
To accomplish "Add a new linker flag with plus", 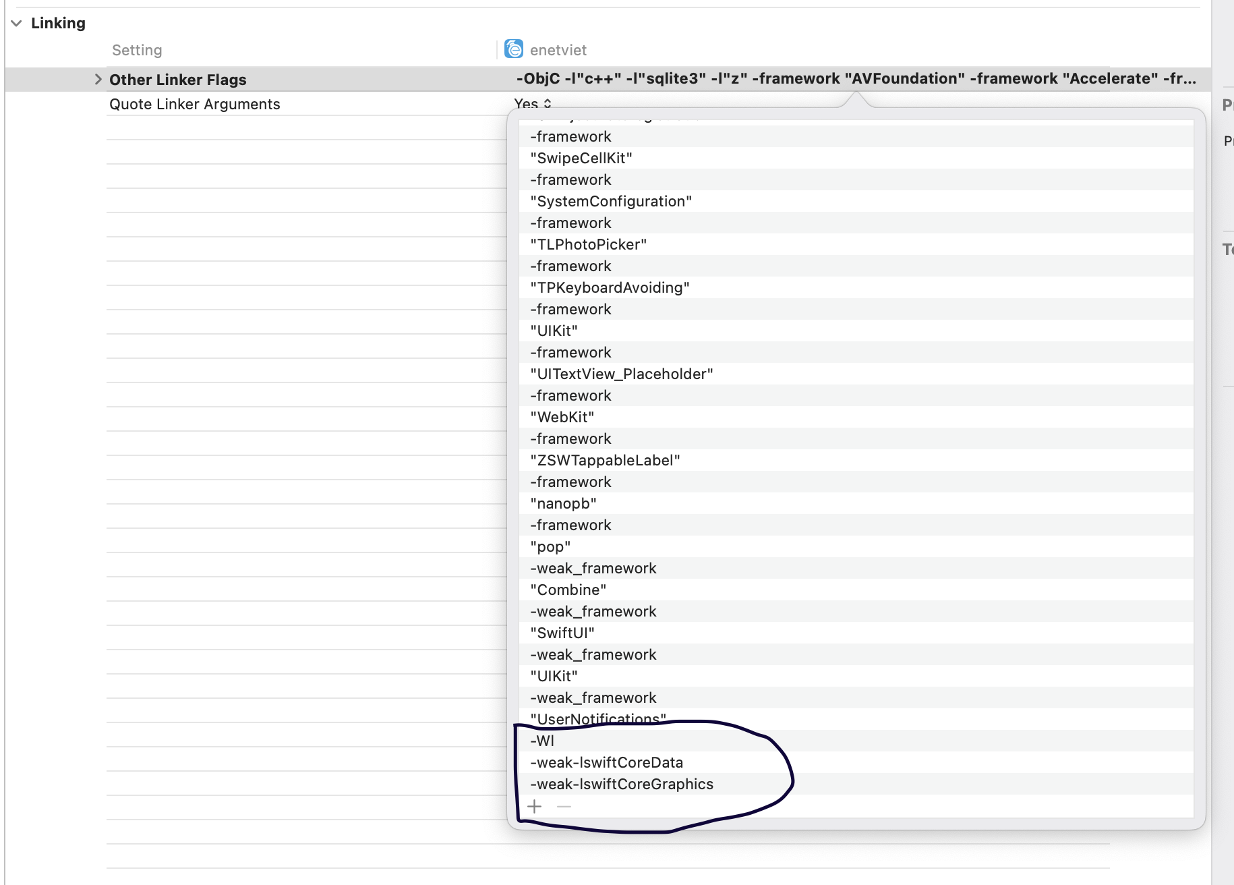I will tap(535, 807).
